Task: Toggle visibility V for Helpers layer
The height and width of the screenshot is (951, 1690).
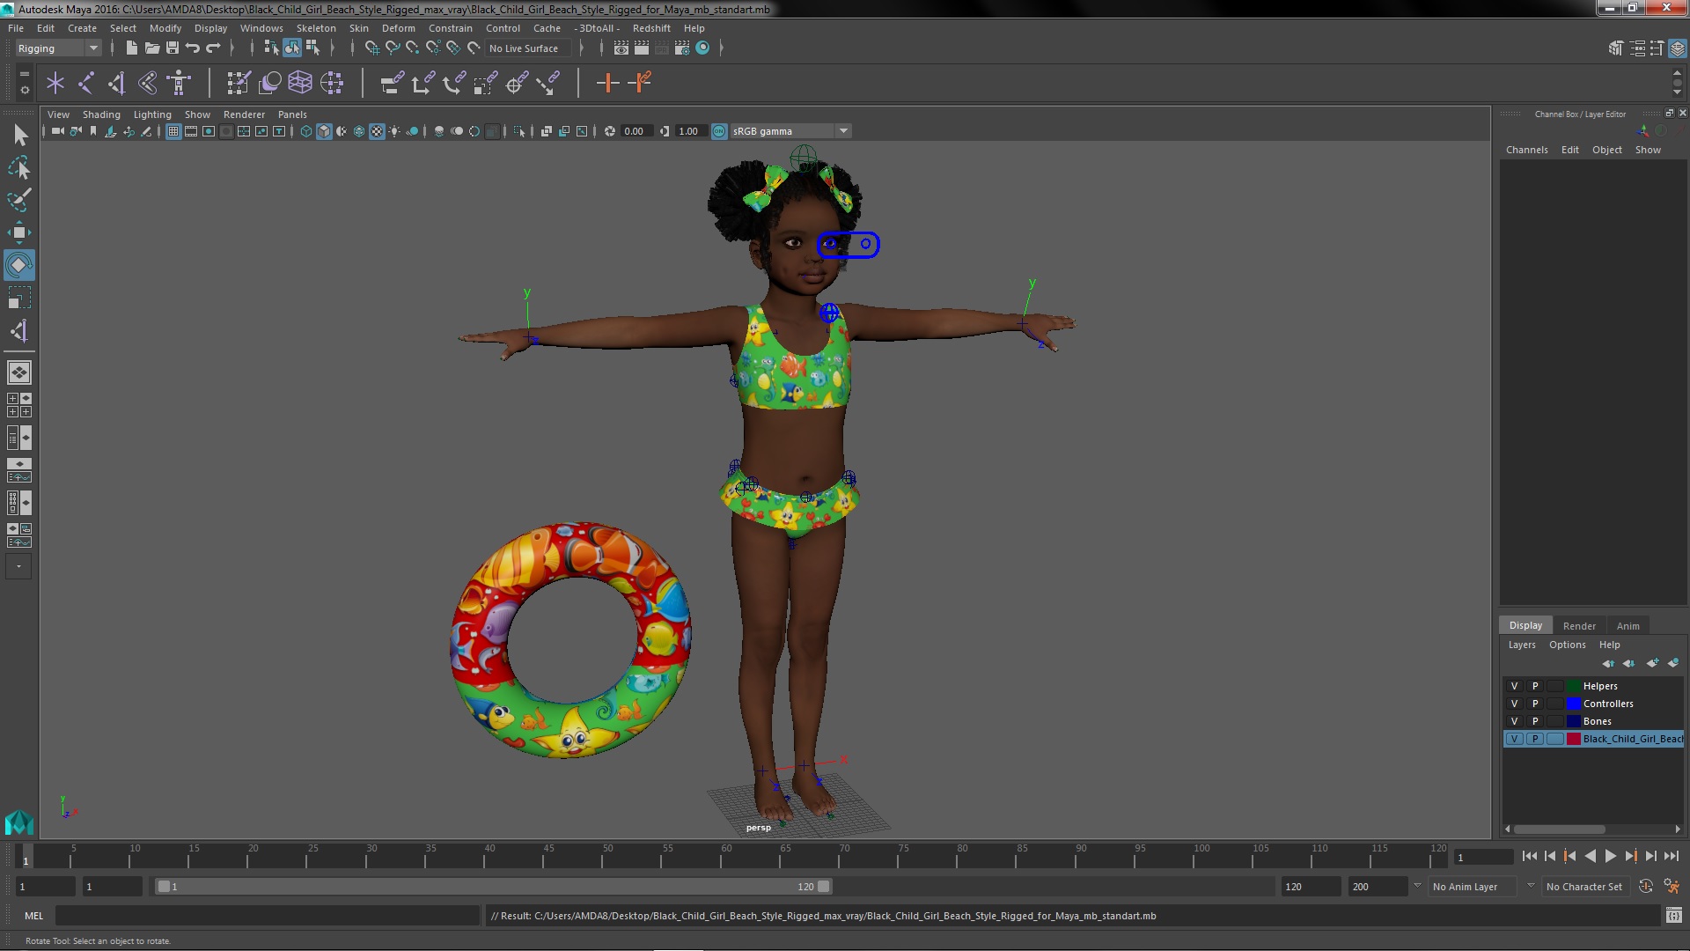Action: [x=1515, y=685]
